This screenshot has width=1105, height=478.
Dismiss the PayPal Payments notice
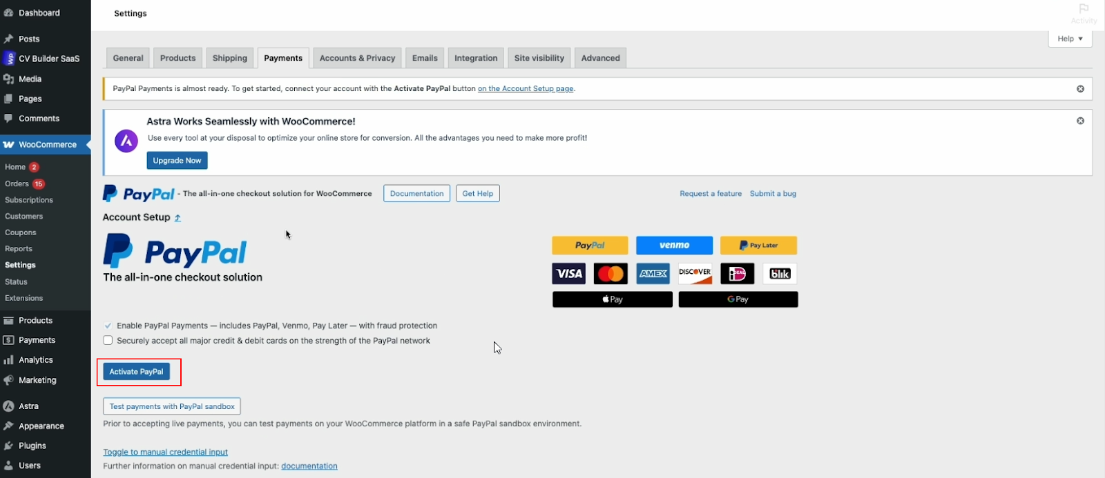click(x=1080, y=89)
